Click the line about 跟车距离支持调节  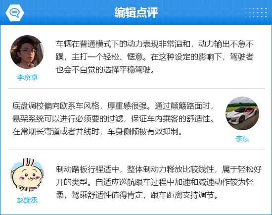(137, 195)
